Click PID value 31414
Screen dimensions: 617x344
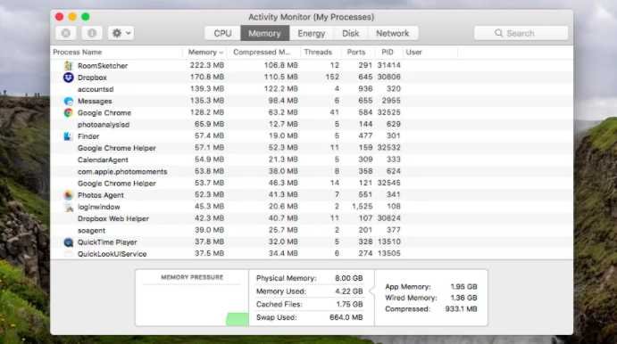pyautogui.click(x=388, y=65)
